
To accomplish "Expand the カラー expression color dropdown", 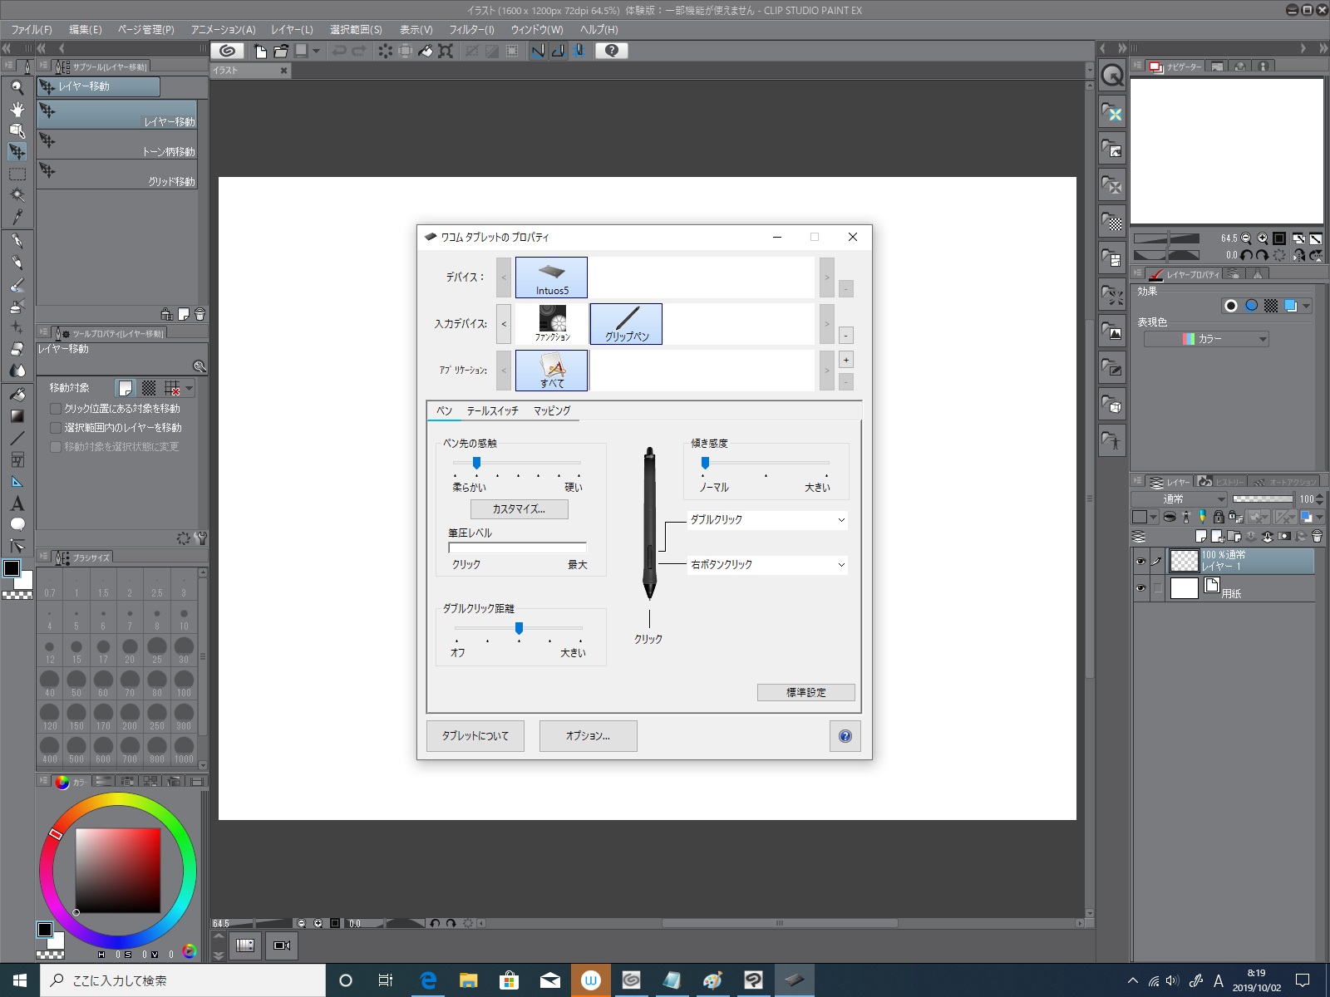I will pyautogui.click(x=1206, y=339).
